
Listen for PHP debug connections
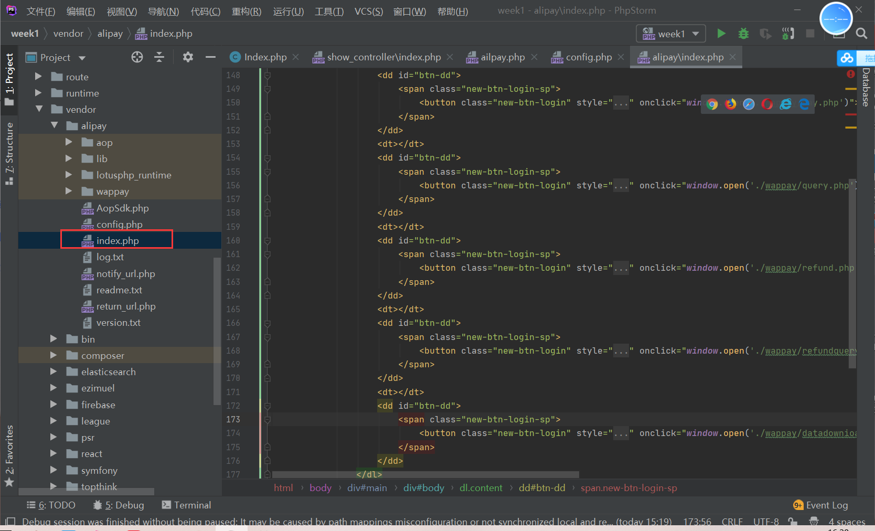[x=788, y=34]
